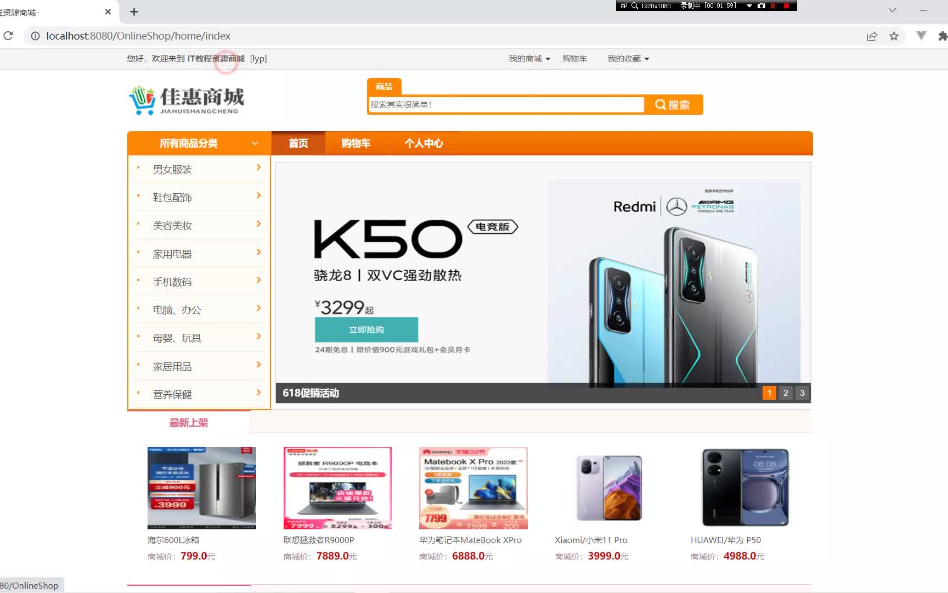Click the site information icon in address bar
948x593 pixels.
tap(35, 36)
